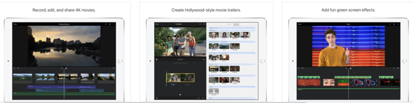Choose End below the trimmed clip
413x103 pixels.
188,85
